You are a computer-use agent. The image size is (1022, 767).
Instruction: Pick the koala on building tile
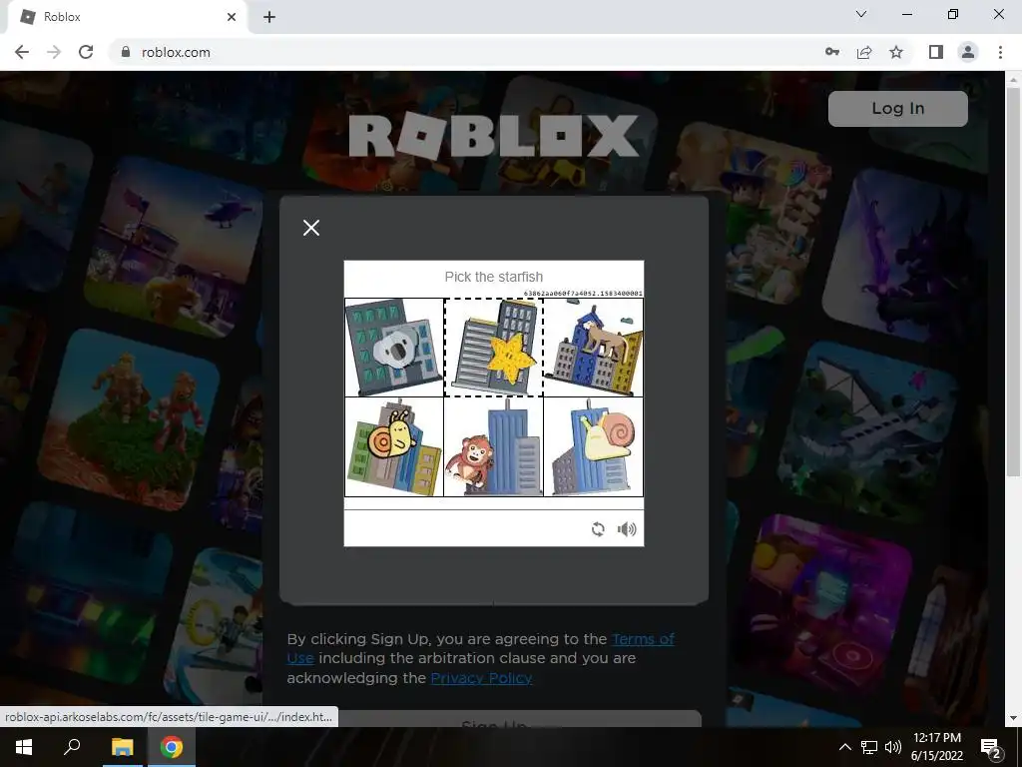(394, 348)
